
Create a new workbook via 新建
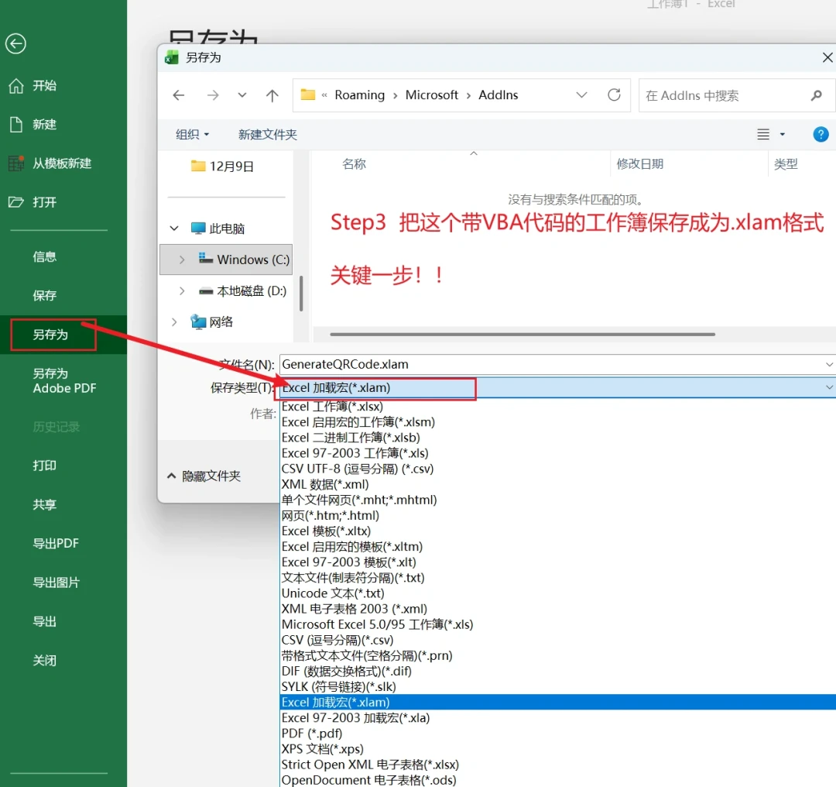pyautogui.click(x=33, y=124)
